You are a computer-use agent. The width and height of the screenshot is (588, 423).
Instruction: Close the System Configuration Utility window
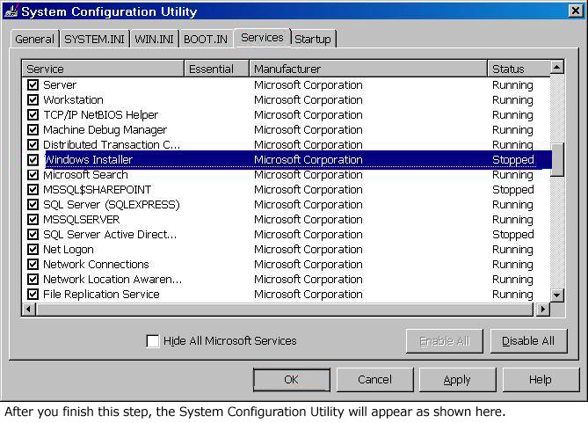click(576, 11)
